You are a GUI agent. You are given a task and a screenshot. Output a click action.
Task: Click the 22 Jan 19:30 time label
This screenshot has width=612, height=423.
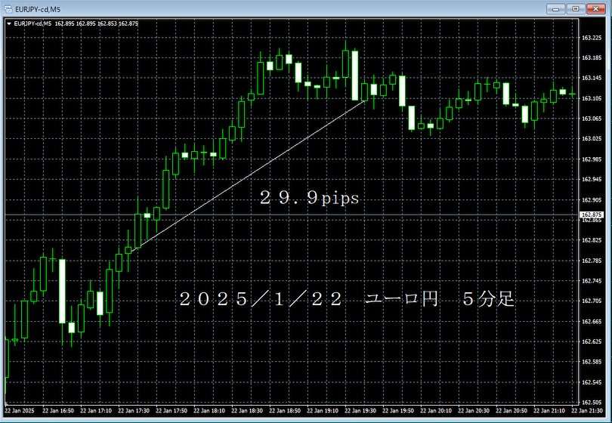(x=360, y=411)
